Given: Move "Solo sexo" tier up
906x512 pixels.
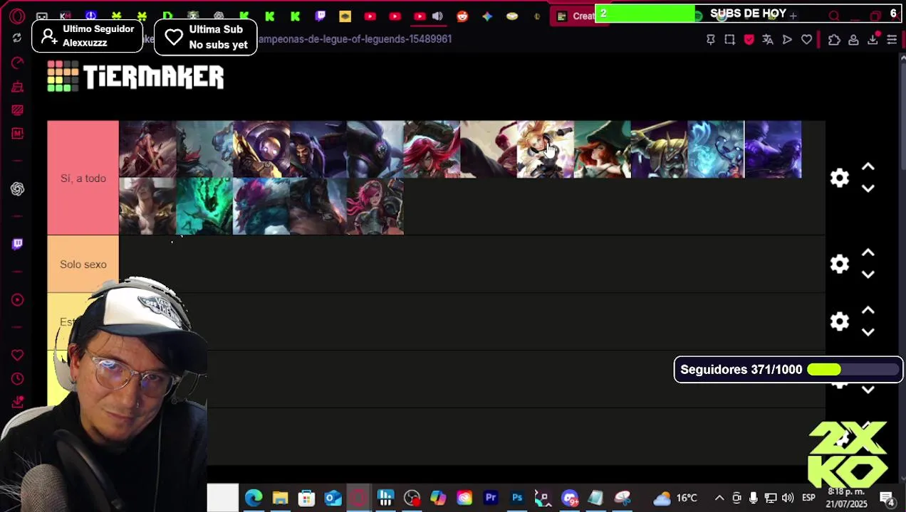Looking at the screenshot, I should tap(868, 253).
